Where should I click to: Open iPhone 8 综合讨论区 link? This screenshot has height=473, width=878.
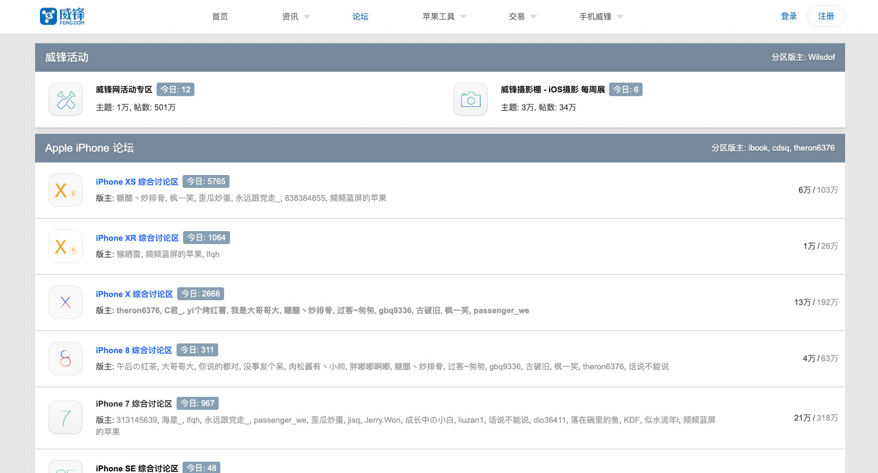[134, 350]
